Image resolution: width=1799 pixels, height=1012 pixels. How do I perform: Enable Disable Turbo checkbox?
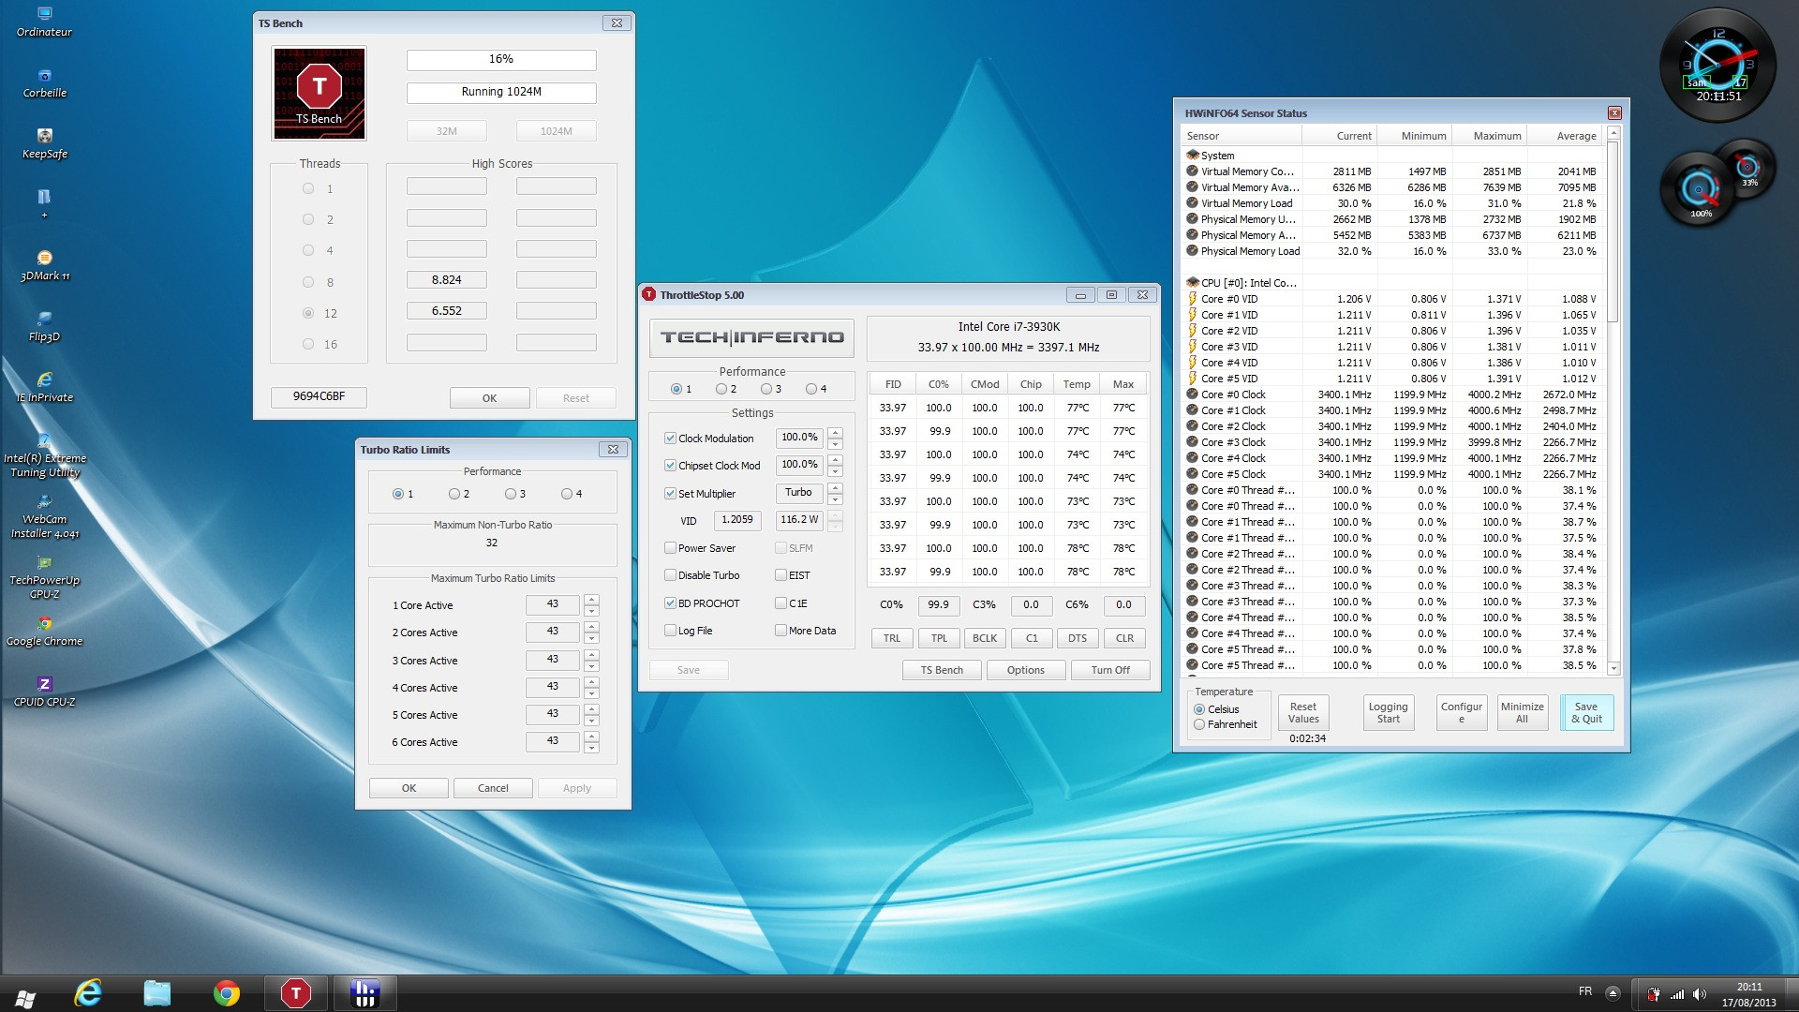[670, 575]
